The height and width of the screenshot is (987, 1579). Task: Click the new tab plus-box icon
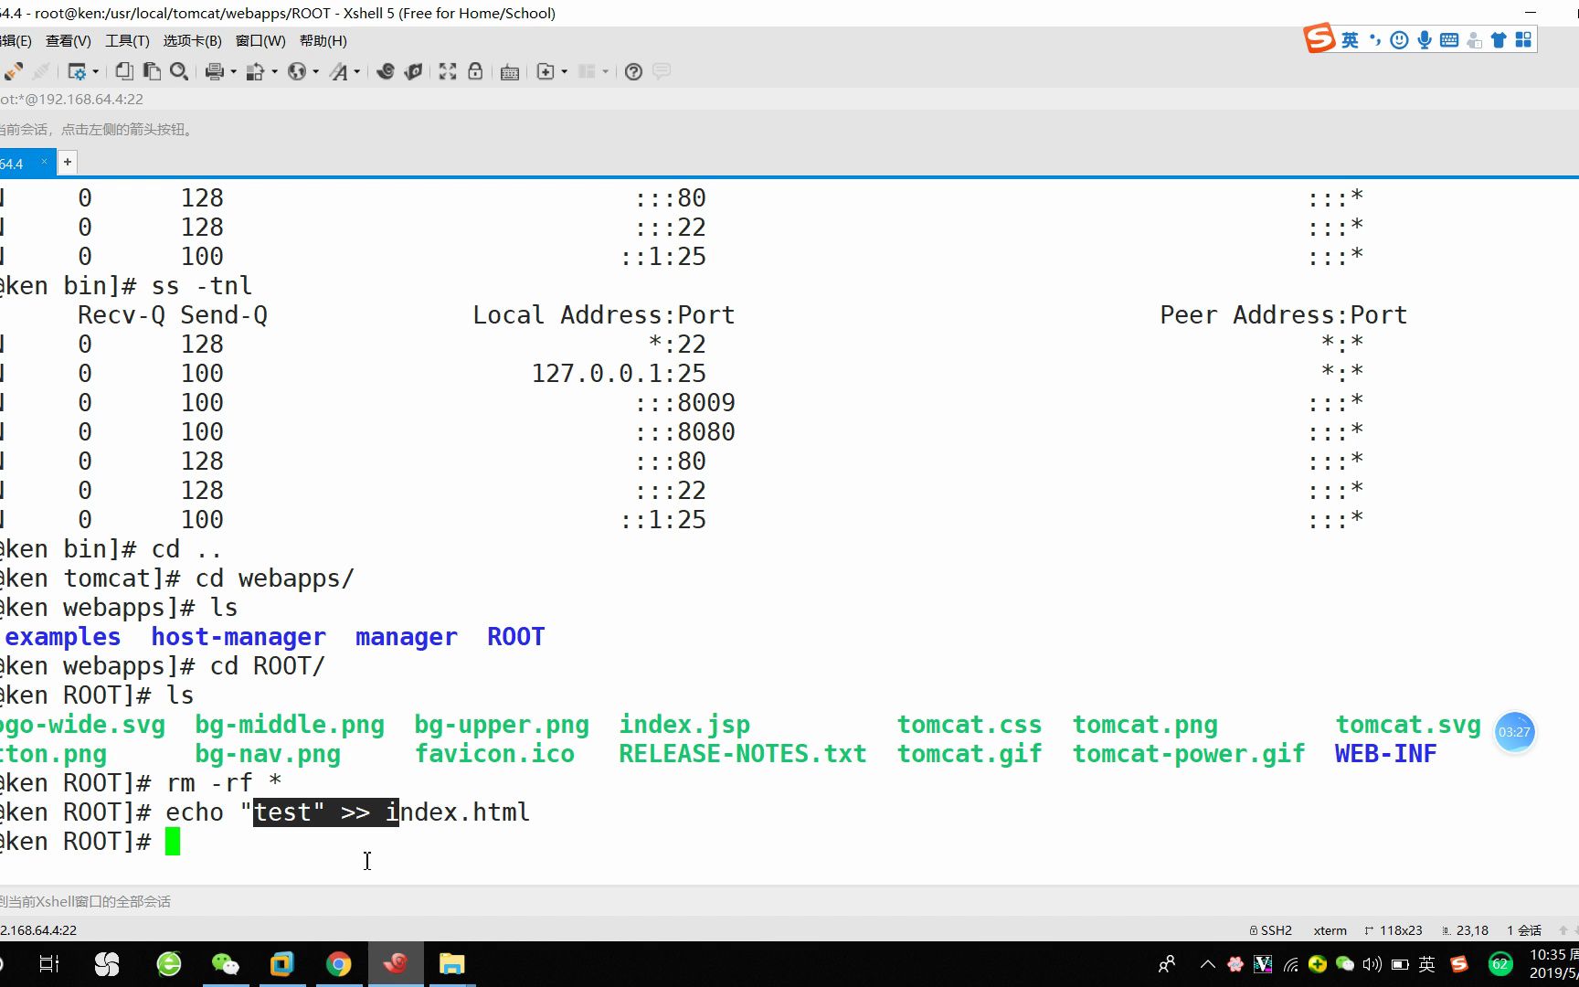(546, 71)
